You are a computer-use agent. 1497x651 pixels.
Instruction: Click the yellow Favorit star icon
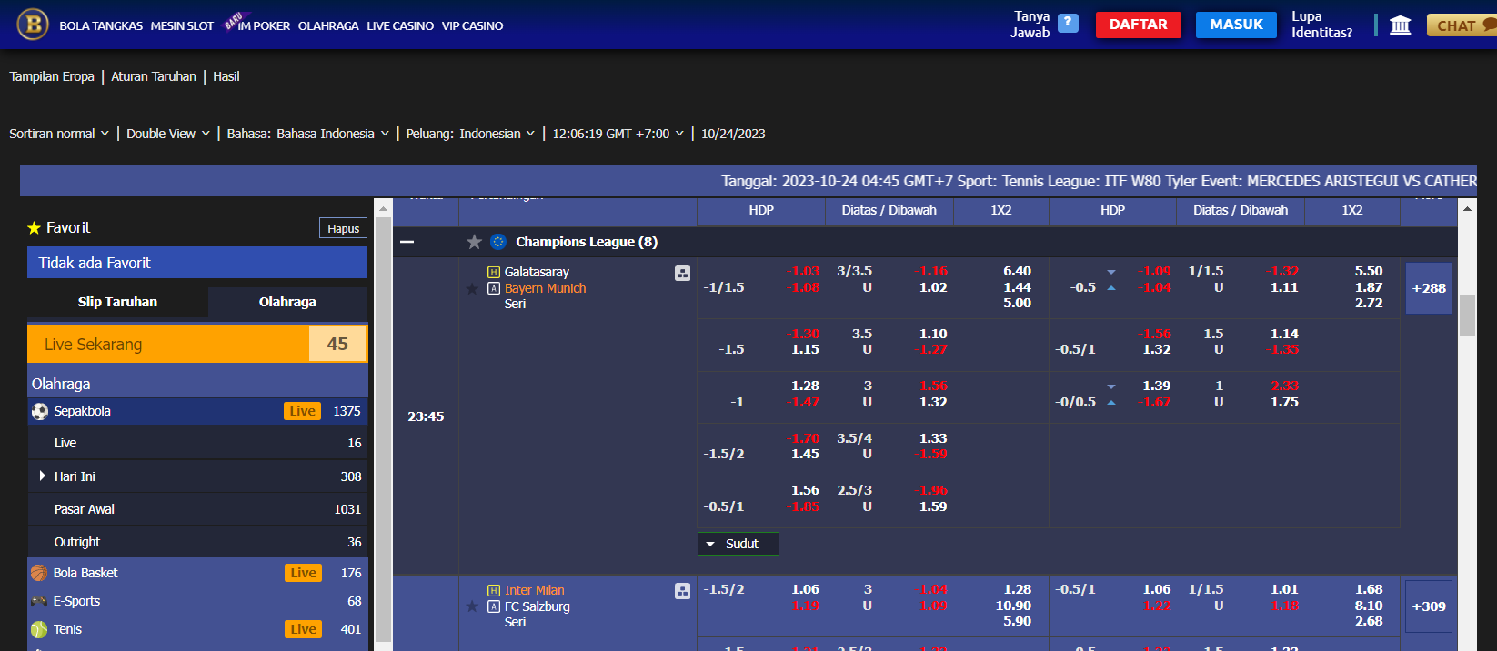(x=35, y=227)
